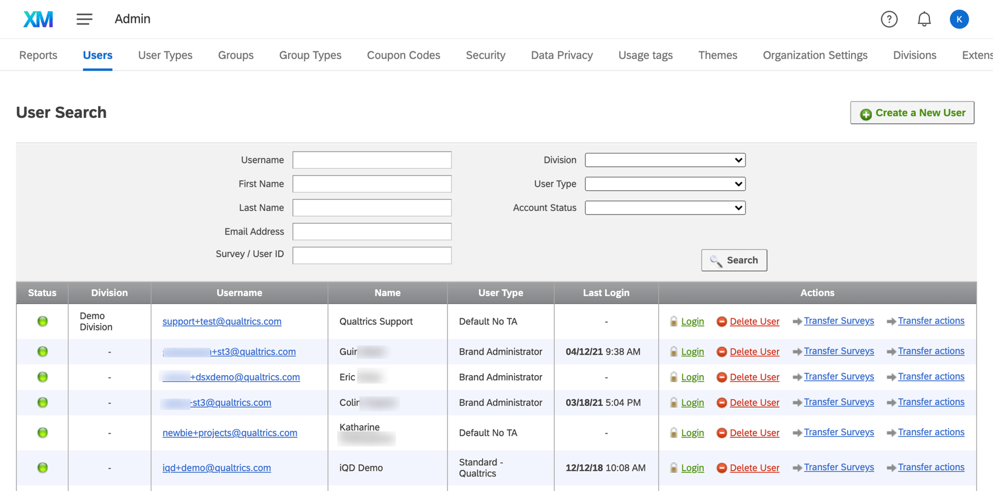The image size is (993, 491).
Task: Focus the Email Address input field
Action: [x=371, y=232]
